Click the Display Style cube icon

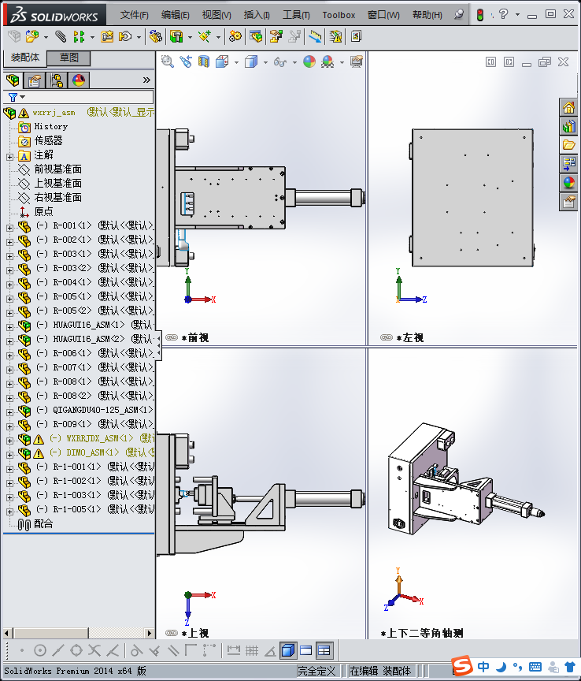pos(251,61)
